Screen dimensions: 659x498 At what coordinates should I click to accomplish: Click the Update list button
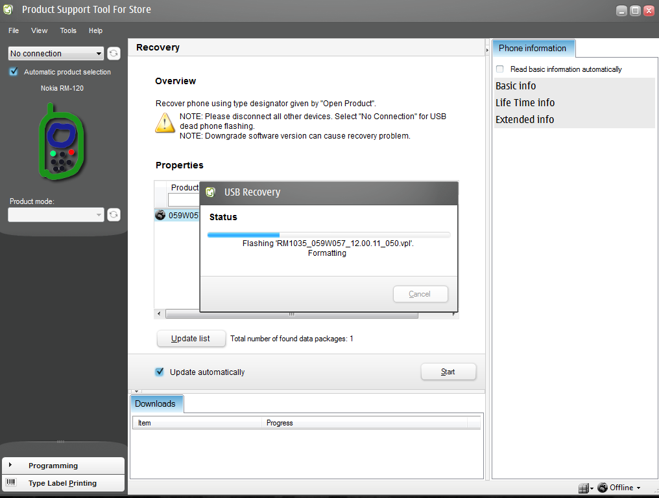[191, 339]
